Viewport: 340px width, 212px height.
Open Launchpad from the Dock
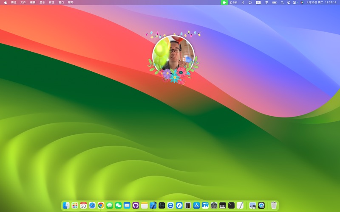[75, 206]
